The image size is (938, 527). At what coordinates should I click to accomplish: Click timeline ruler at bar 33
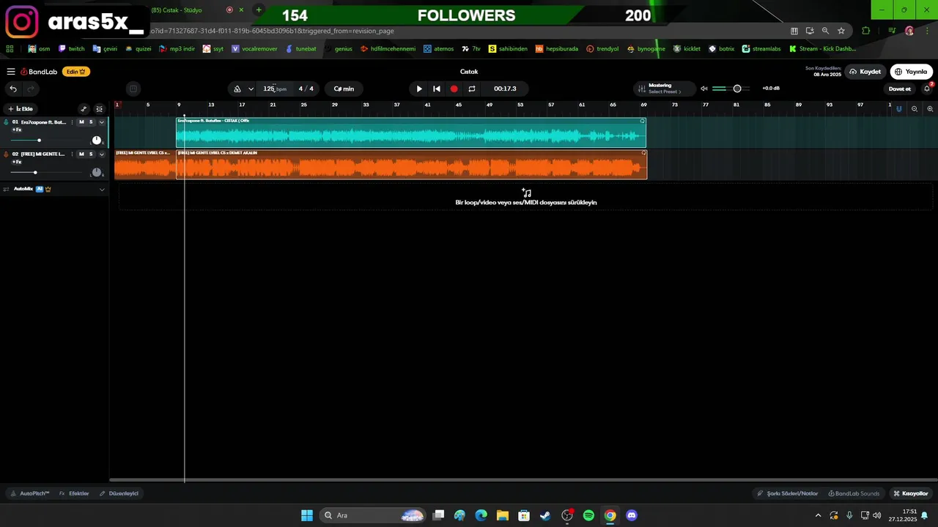[x=366, y=105]
